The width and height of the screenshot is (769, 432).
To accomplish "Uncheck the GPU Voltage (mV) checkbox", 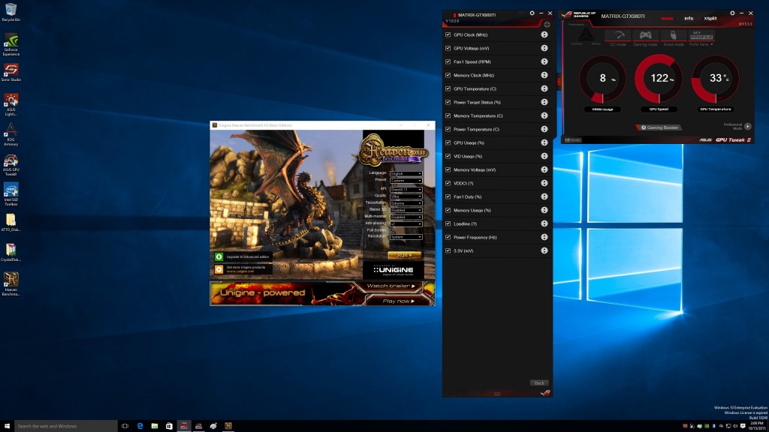I will tap(448, 48).
